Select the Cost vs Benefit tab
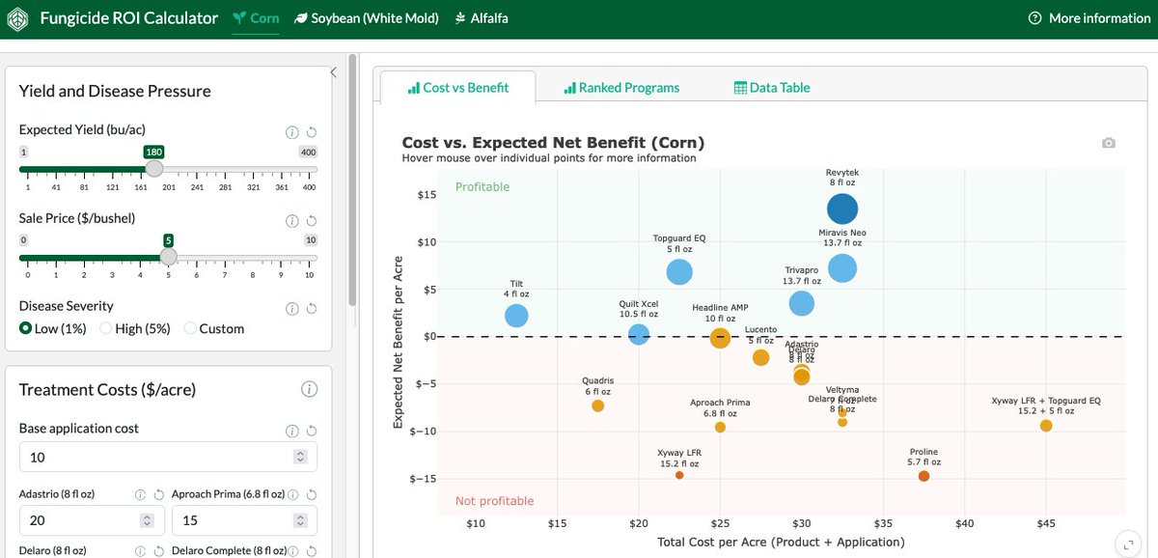Viewport: 1158px width, 558px height. [x=457, y=87]
